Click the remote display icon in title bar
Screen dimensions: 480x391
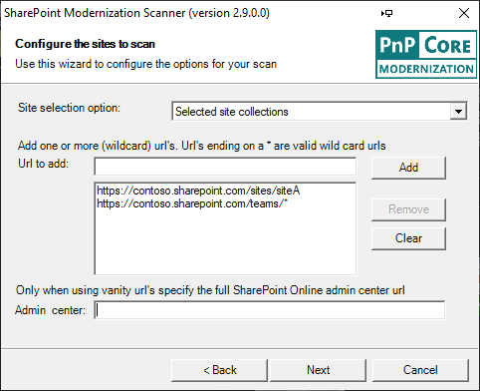pos(386,13)
